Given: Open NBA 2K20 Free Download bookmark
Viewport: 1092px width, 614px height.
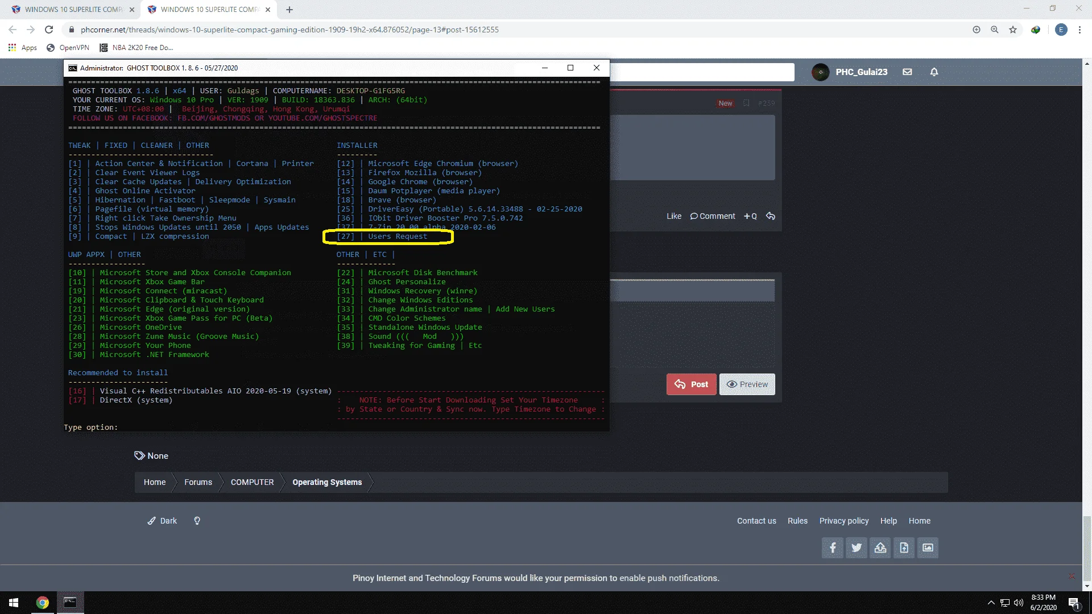Looking at the screenshot, I should [136, 48].
